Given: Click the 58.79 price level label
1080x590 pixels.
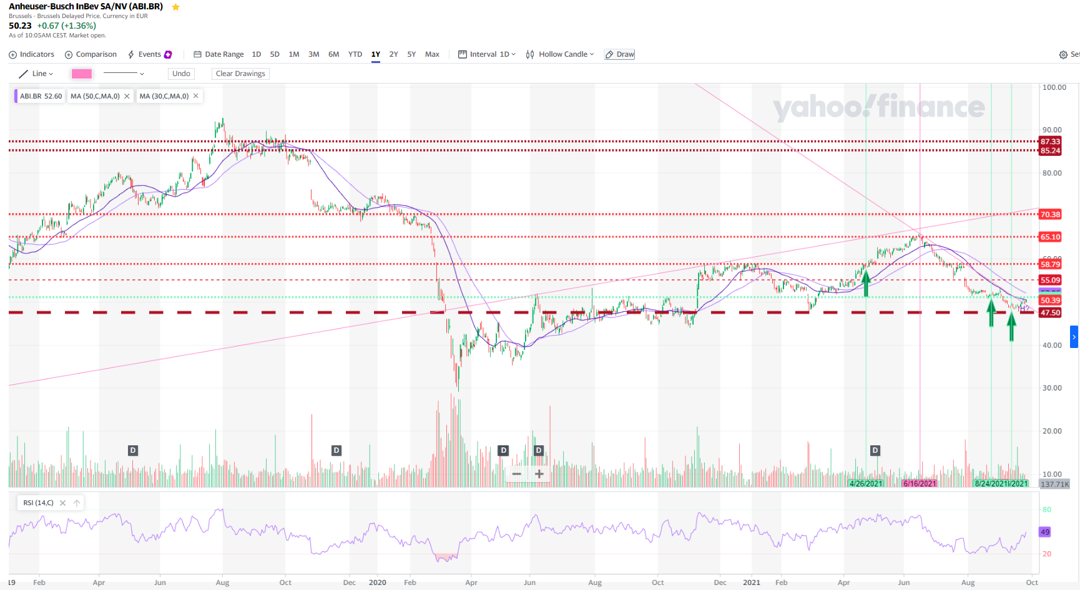Looking at the screenshot, I should click(1050, 264).
